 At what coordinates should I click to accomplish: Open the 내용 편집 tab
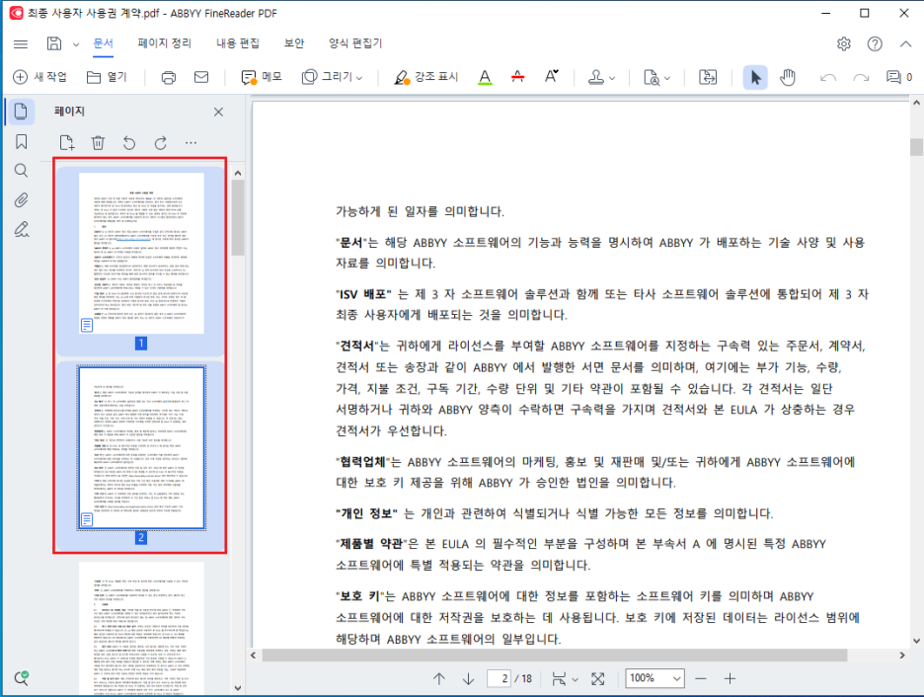click(x=238, y=43)
